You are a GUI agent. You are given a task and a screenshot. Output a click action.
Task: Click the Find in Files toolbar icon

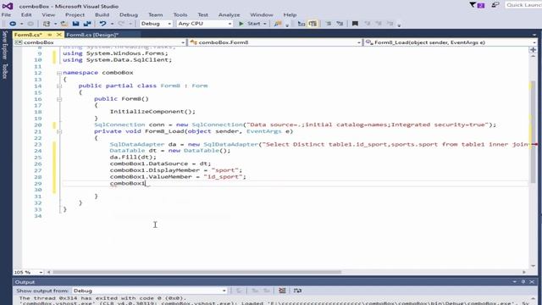point(278,24)
